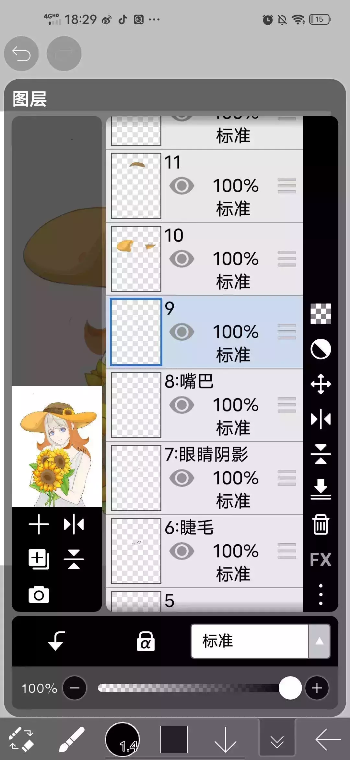This screenshot has width=350, height=760.
Task: Select the 7:眼睛阴影 layer
Action: pyautogui.click(x=204, y=478)
